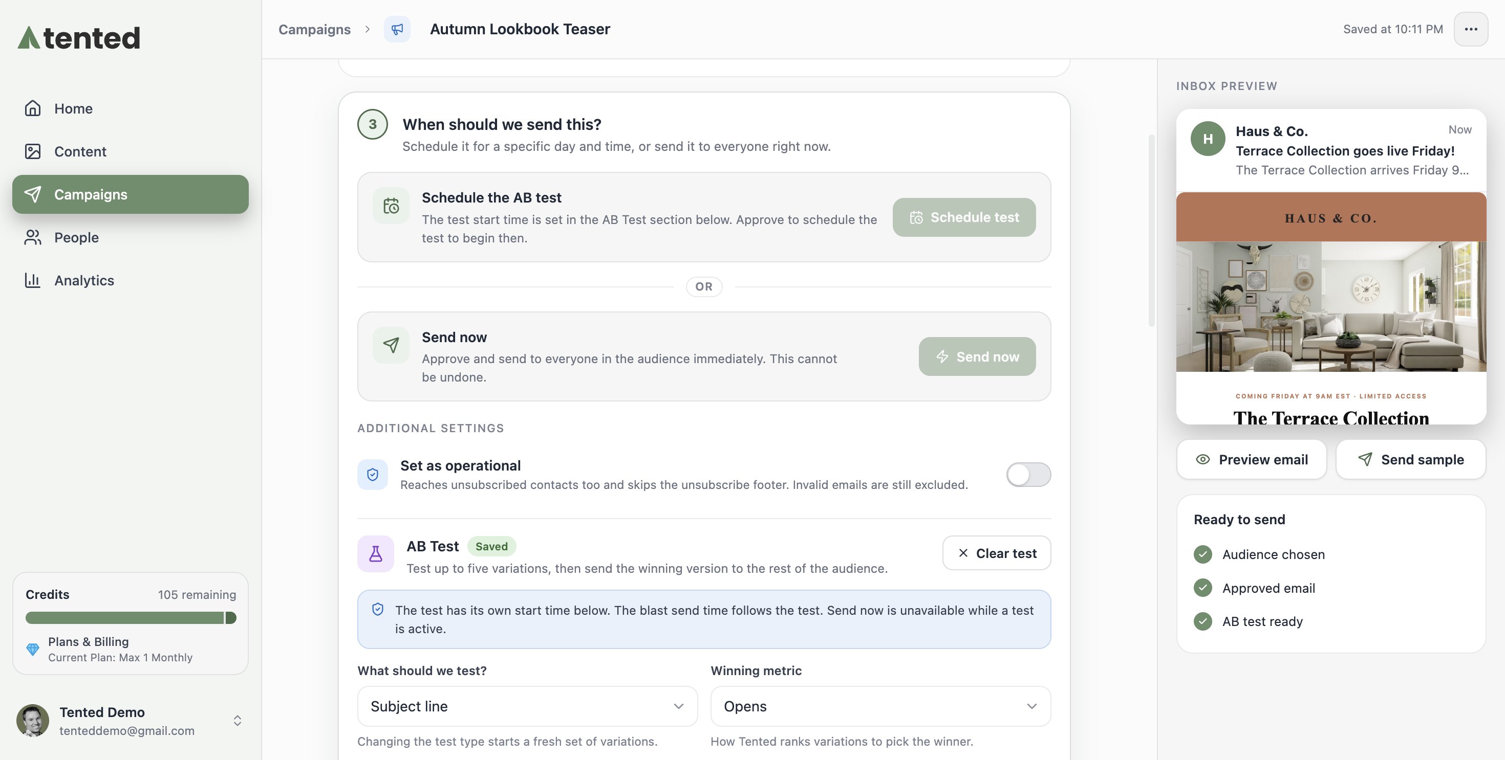The height and width of the screenshot is (760, 1505).
Task: Click the People icon in sidebar
Action: point(33,238)
